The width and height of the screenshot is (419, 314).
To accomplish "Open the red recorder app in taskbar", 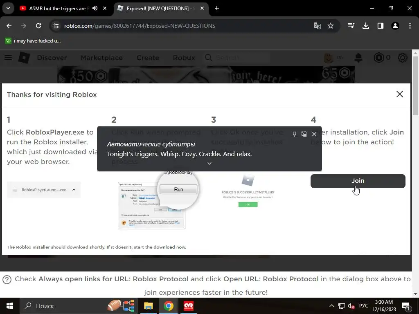I will tap(188, 306).
